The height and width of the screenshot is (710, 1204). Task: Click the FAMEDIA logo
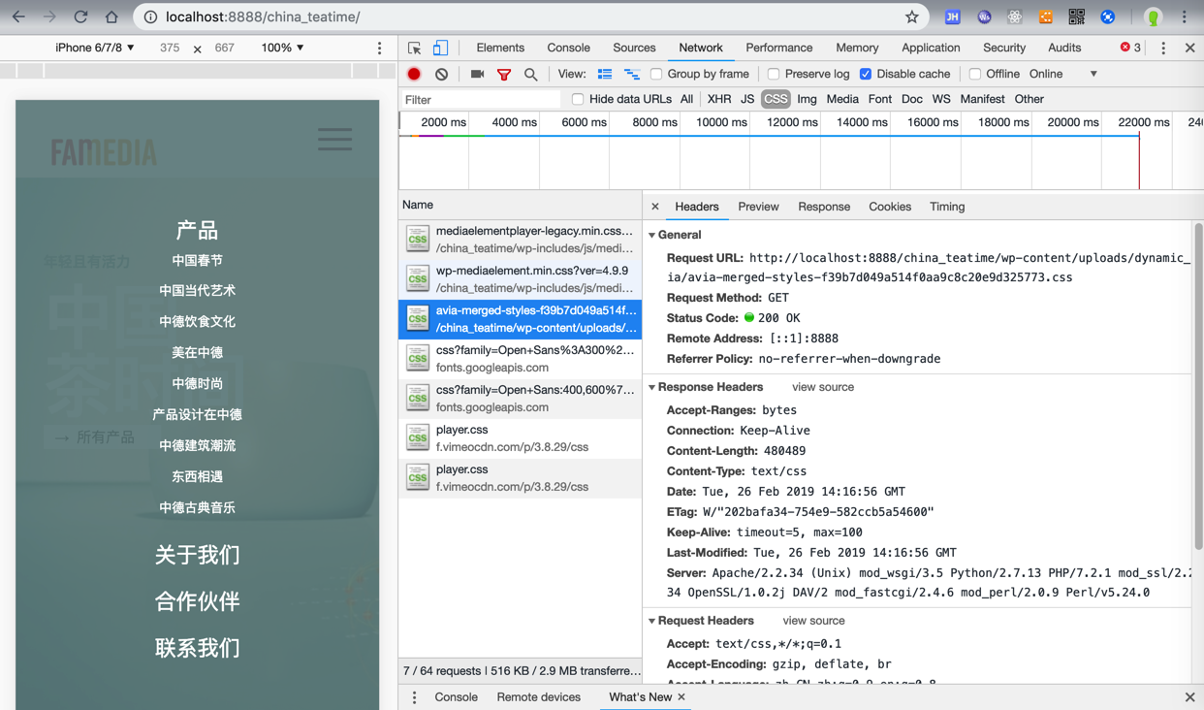tap(104, 152)
